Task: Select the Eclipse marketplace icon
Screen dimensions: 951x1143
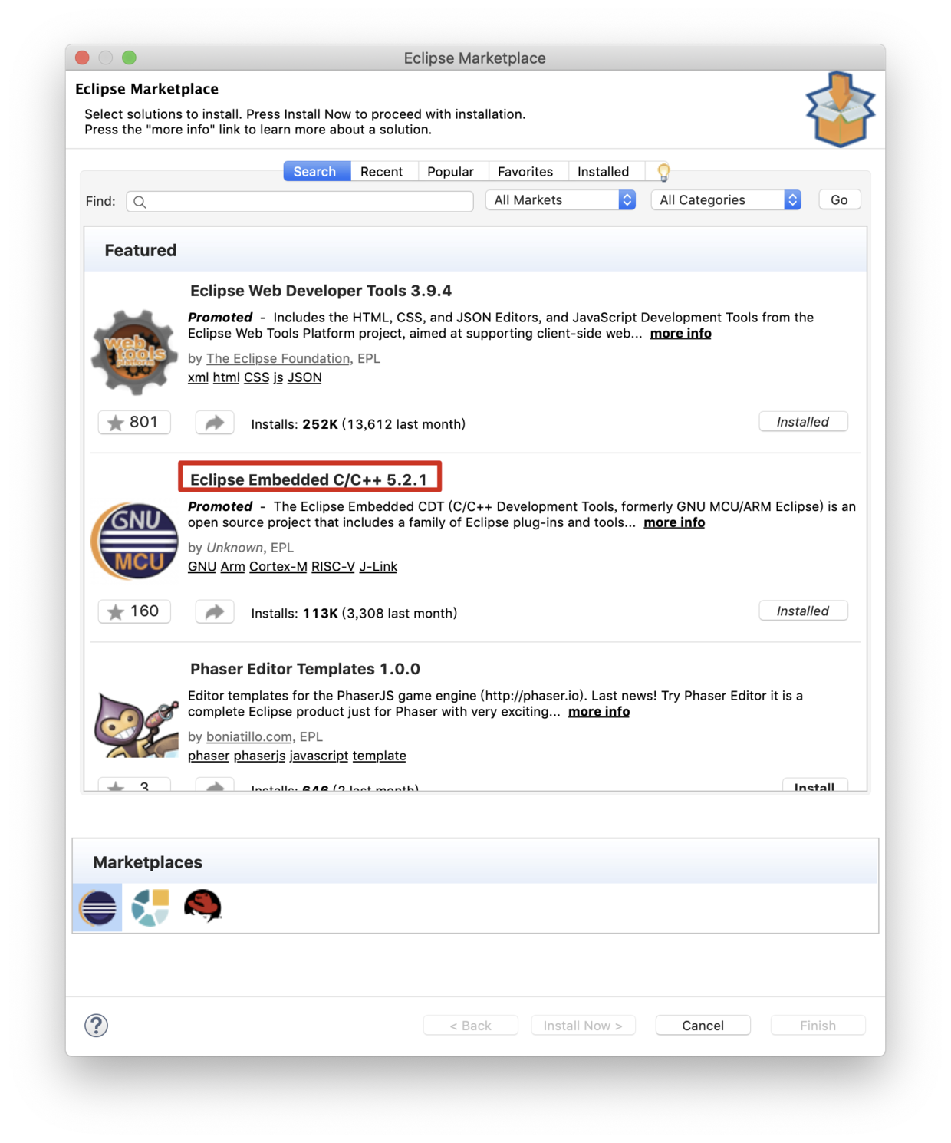Action: tap(98, 907)
